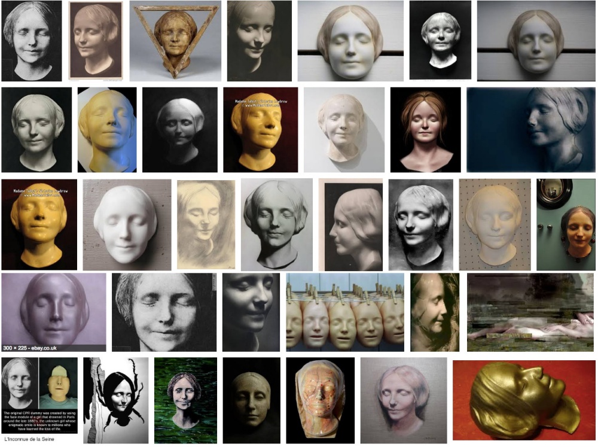Open the gold mask lying on red background
This screenshot has width=598, height=447.
(x=524, y=400)
